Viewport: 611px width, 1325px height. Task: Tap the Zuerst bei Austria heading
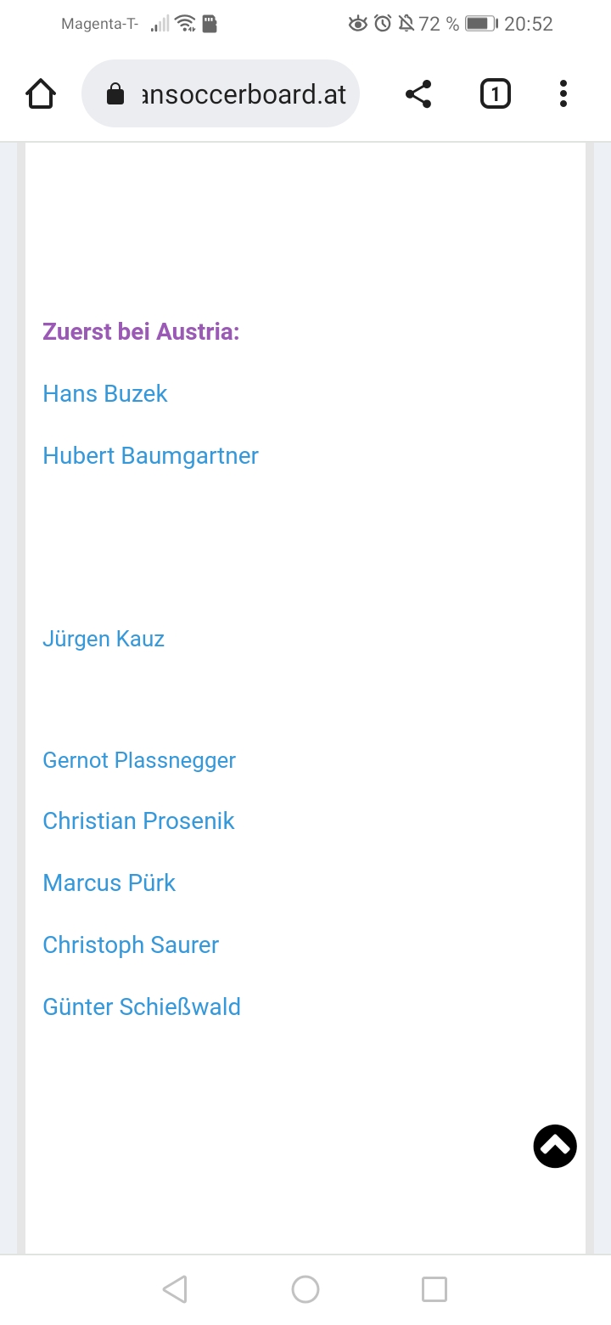141,331
